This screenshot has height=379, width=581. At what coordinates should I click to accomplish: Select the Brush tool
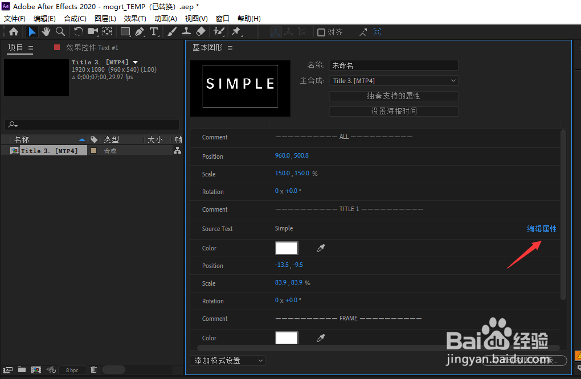tap(171, 32)
